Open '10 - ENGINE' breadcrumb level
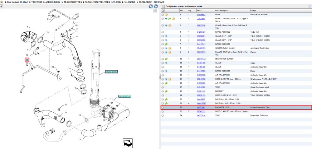This screenshot has width=312, height=149. pos(129,2)
